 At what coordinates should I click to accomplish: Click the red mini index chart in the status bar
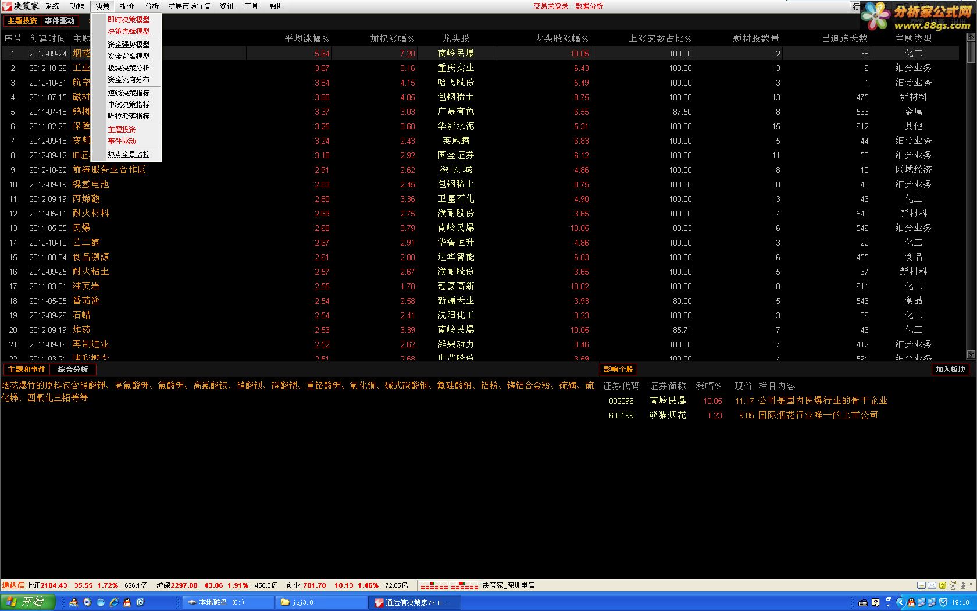pos(449,585)
